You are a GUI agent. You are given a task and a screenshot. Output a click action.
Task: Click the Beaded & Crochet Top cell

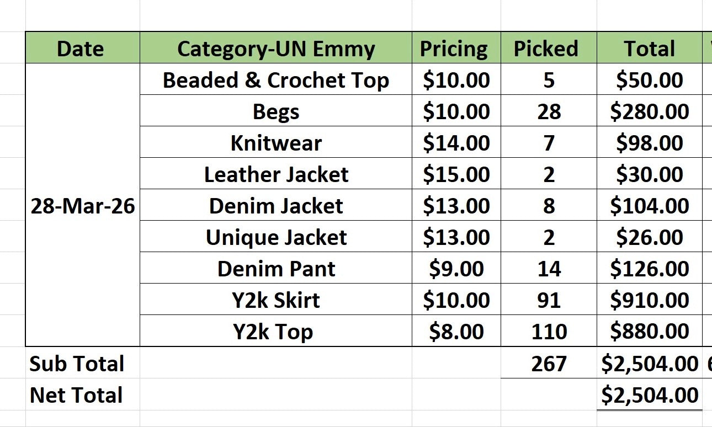pyautogui.click(x=276, y=79)
